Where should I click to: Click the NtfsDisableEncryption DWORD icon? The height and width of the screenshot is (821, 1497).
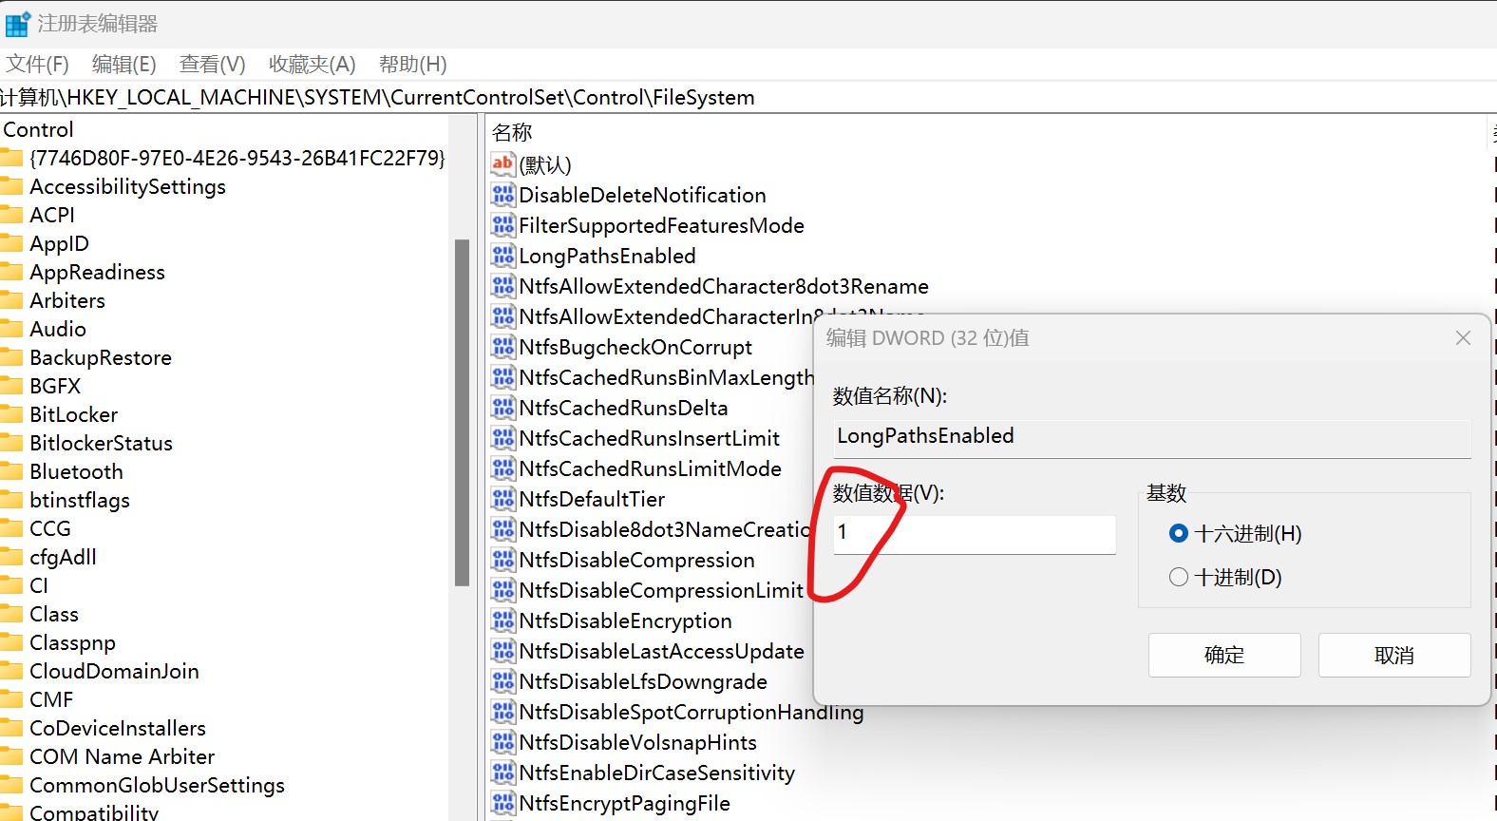(502, 621)
